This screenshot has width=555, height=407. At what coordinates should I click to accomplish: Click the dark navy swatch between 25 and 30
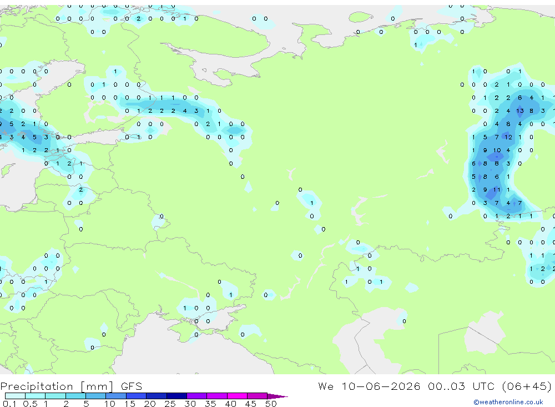176,396
